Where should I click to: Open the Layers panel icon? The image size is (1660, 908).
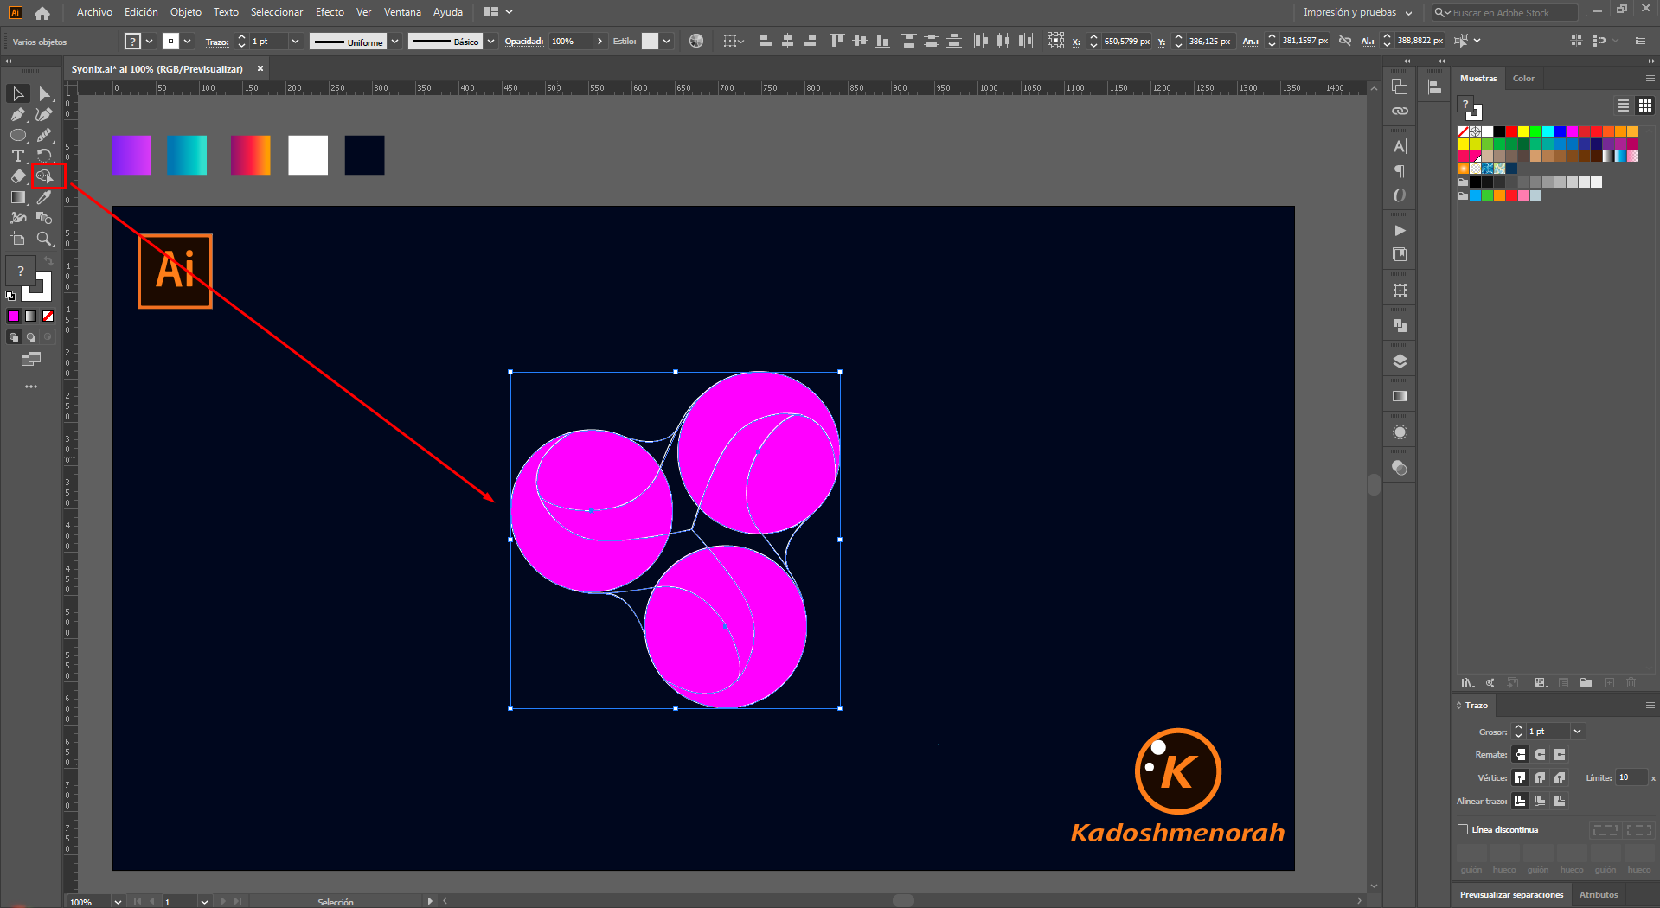coord(1400,361)
